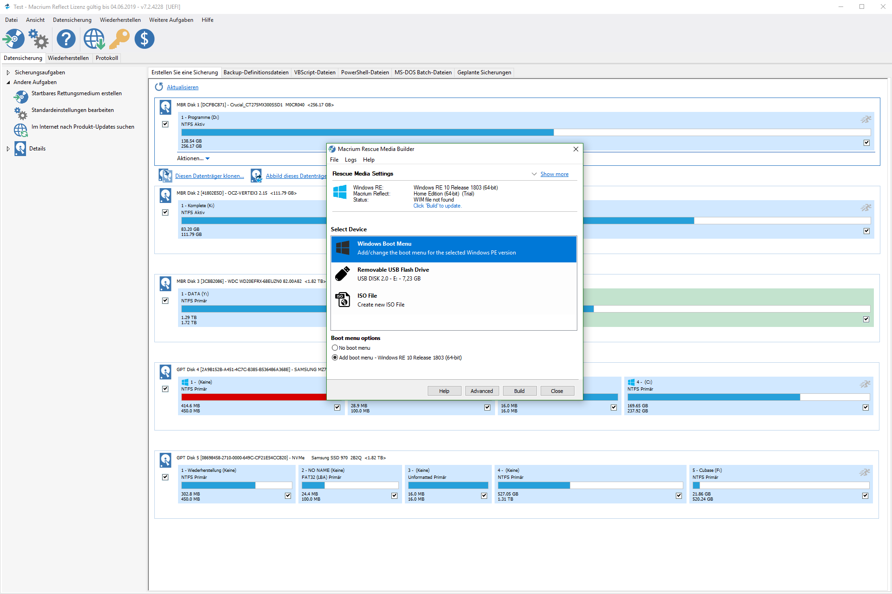
Task: Click the Programme (D:) partition usage bar
Action: 367,132
